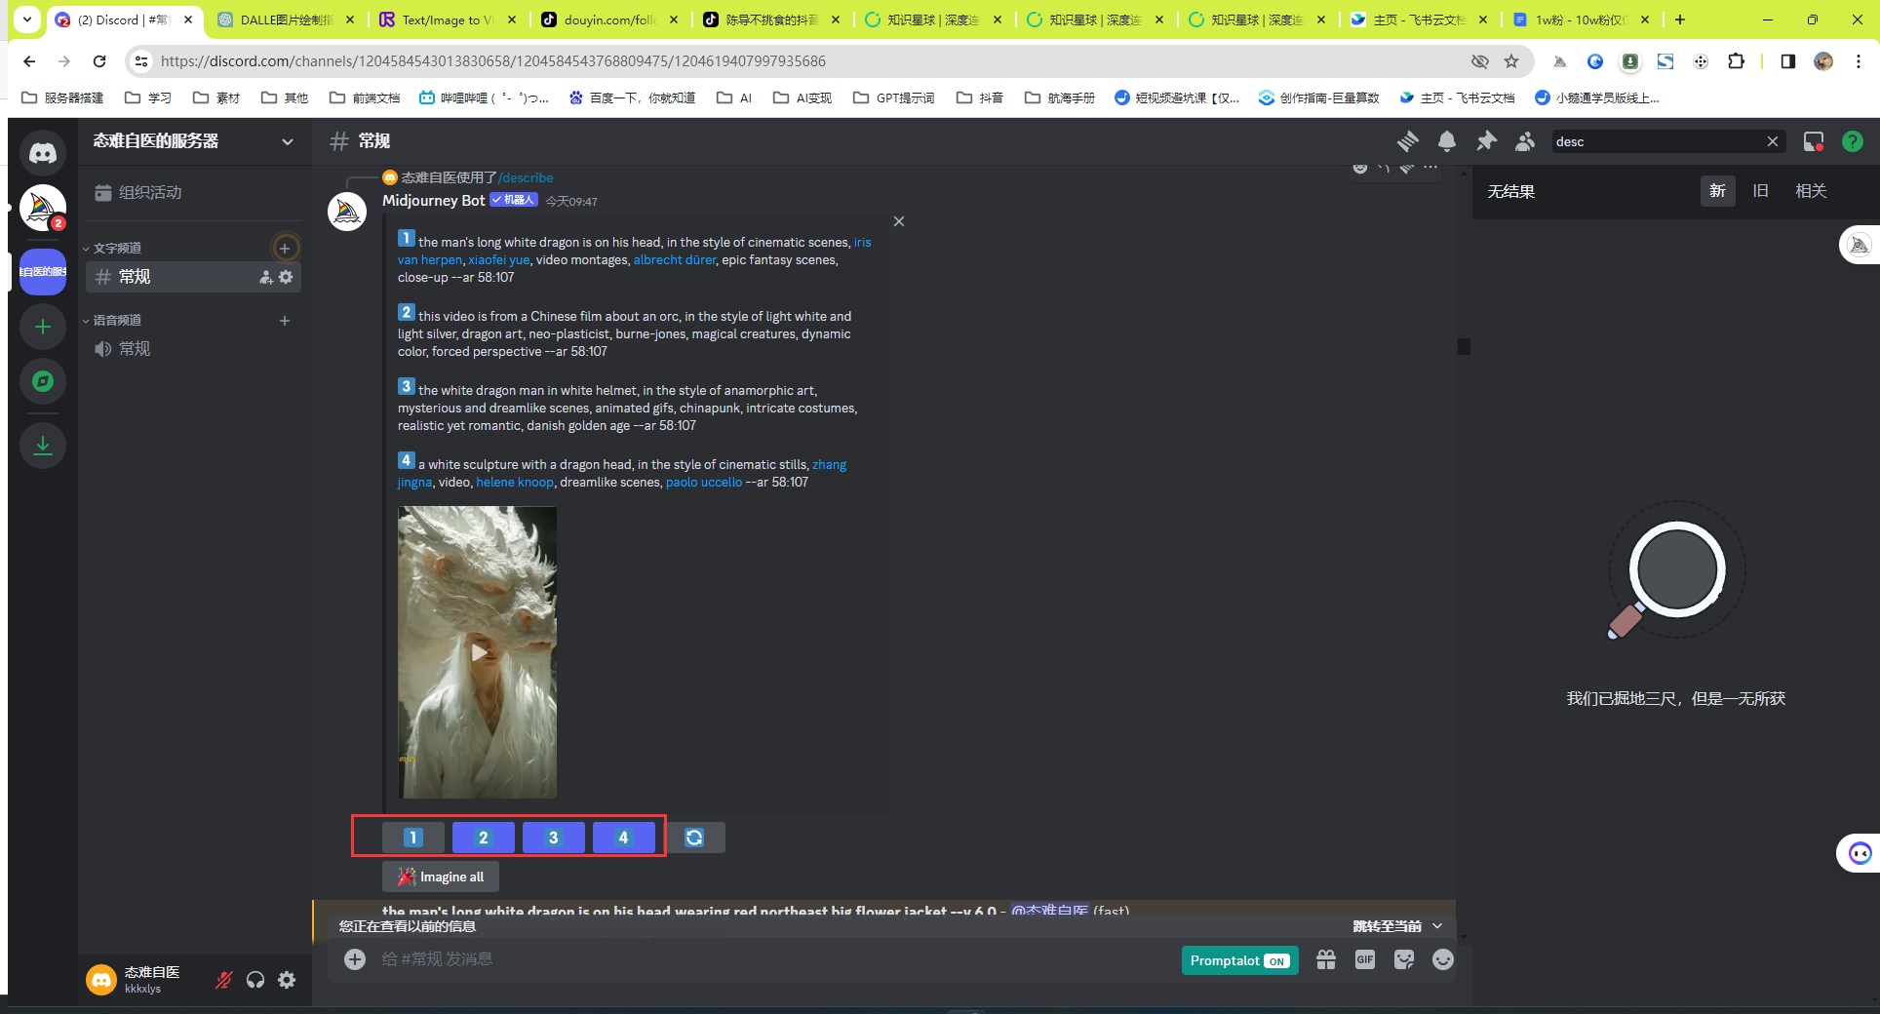This screenshot has width=1880, height=1014.
Task: Dismiss embed with X button
Action: pyautogui.click(x=899, y=221)
